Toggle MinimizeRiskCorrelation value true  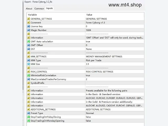point(114,75)
